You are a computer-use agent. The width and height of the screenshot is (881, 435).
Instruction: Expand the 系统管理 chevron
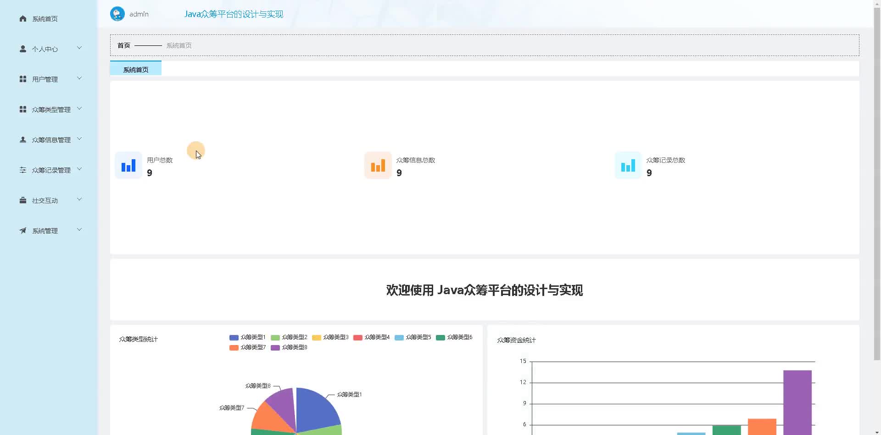point(79,229)
